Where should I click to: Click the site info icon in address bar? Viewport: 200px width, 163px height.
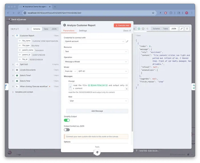coord(25,13)
